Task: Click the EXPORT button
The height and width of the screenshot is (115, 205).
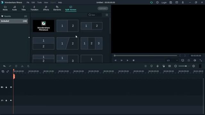Action: point(103,9)
